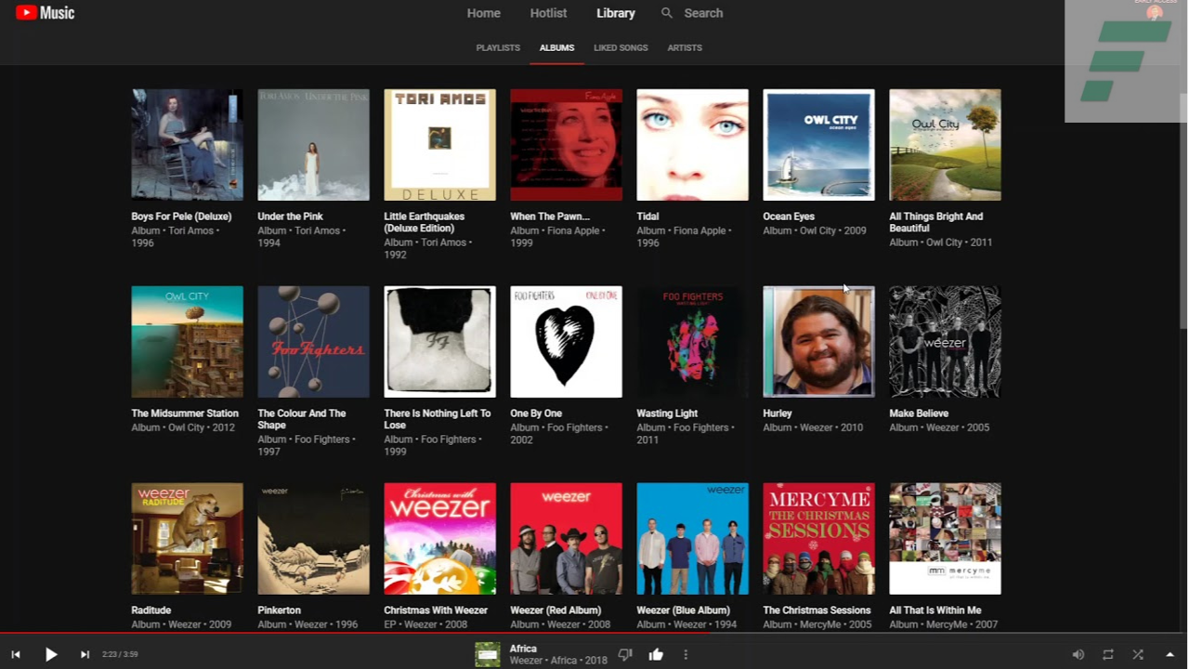Open Tidal album cover
This screenshot has width=1189, height=669.
point(693,145)
